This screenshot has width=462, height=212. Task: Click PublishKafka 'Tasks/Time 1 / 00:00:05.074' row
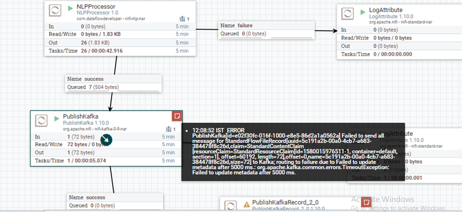pyautogui.click(x=106, y=160)
